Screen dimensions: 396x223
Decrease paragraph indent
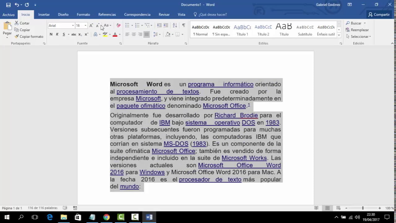(159, 25)
